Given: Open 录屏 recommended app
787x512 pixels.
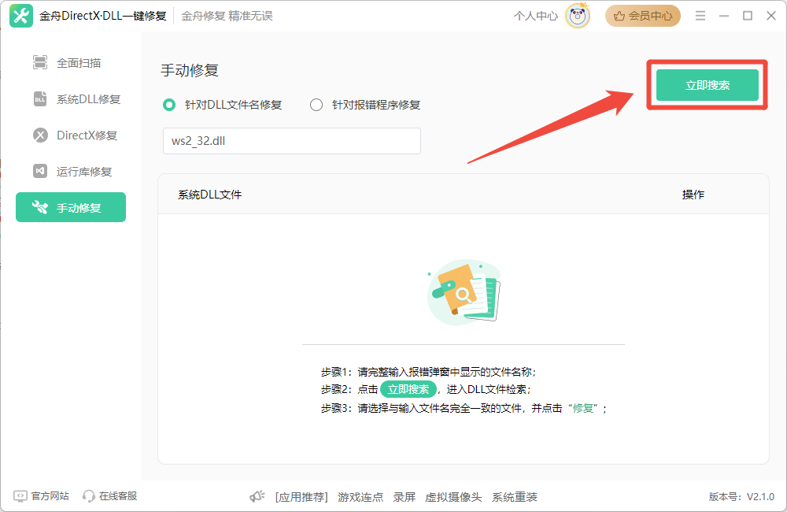Looking at the screenshot, I should pyautogui.click(x=404, y=497).
